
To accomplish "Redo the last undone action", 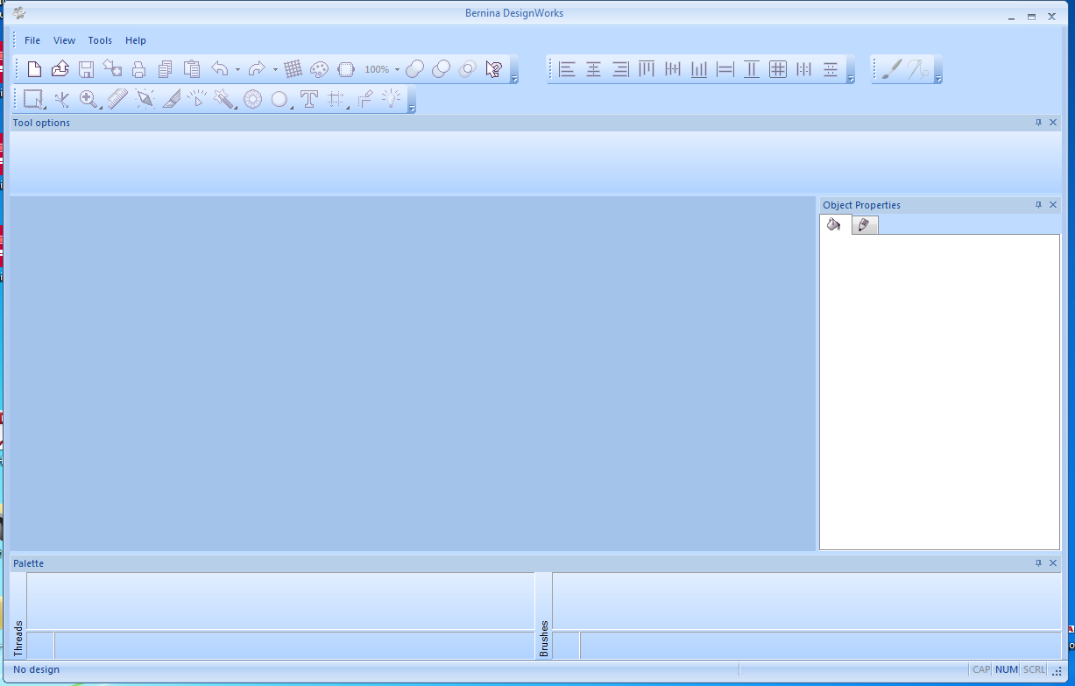I will [x=257, y=69].
